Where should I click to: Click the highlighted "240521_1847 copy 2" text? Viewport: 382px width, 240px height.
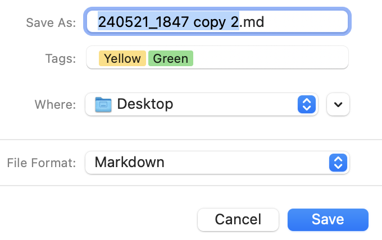point(169,22)
